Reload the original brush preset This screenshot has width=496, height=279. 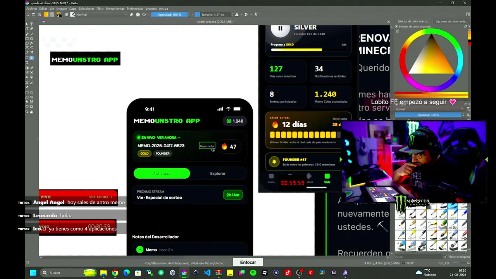pyautogui.click(x=144, y=15)
